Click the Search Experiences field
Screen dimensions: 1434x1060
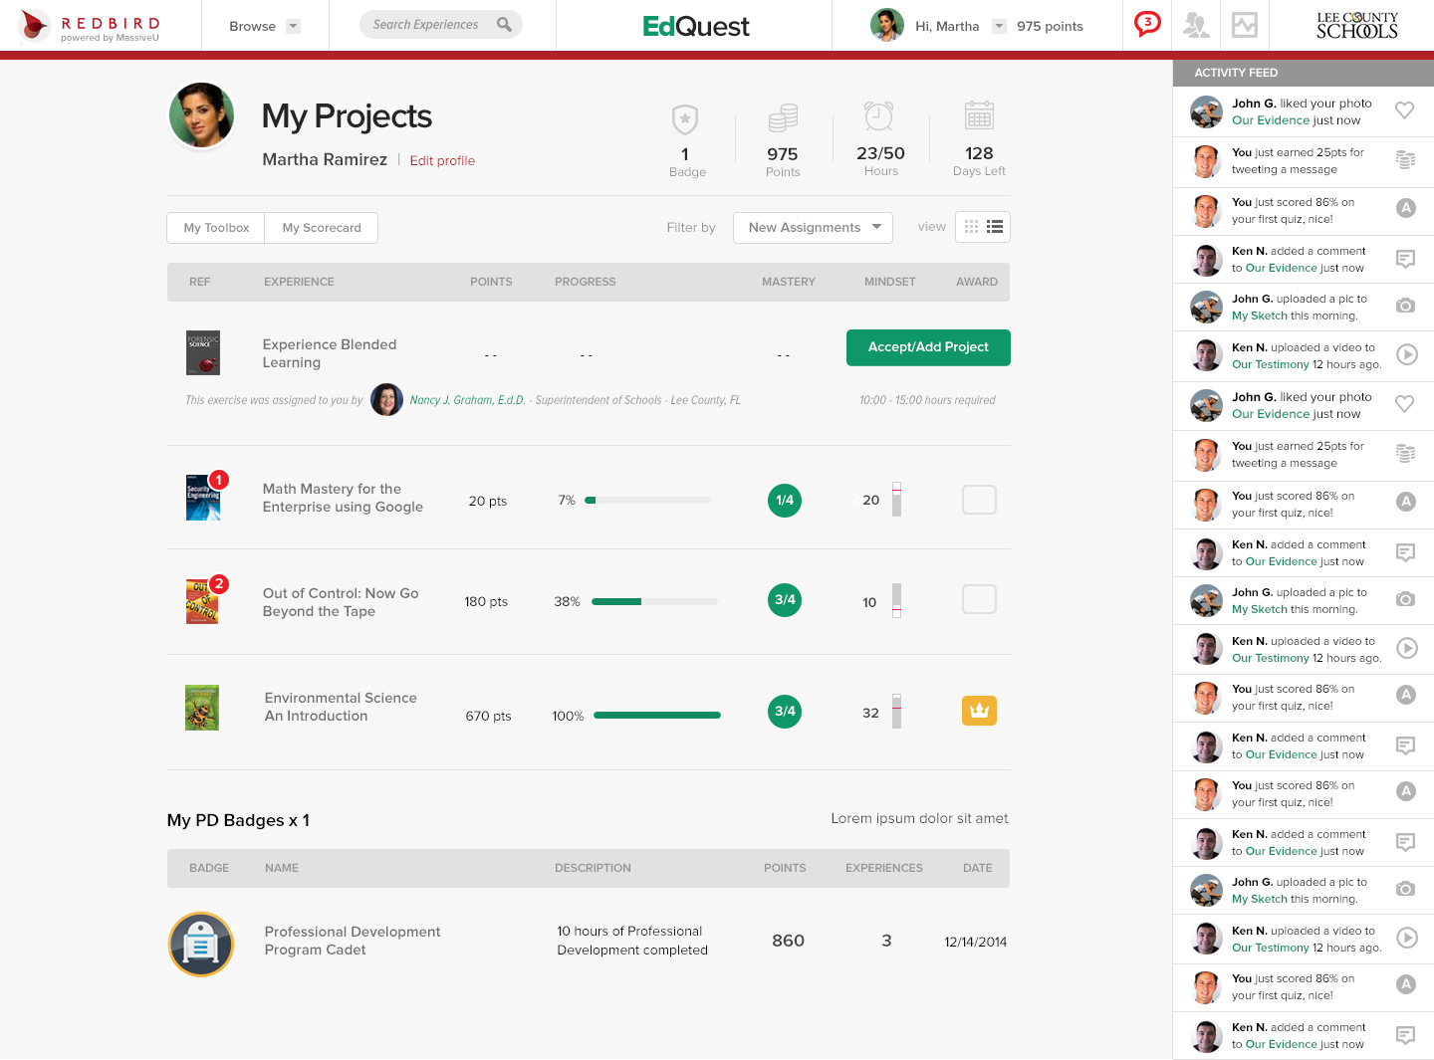[x=440, y=25]
